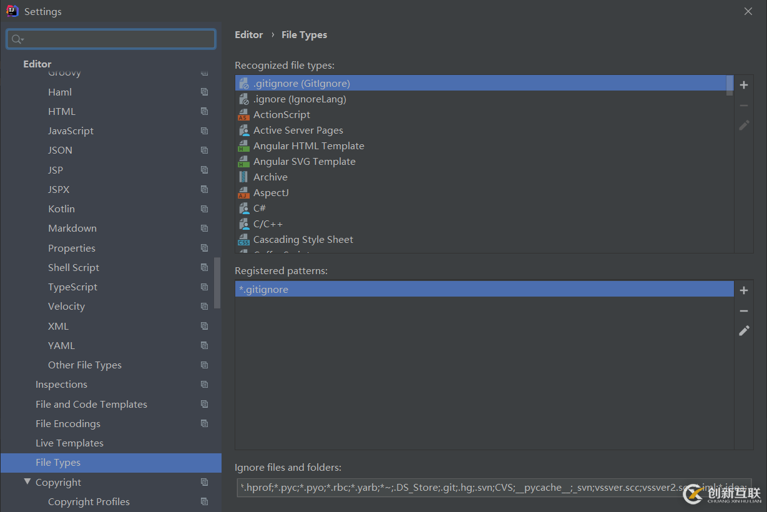Select File Types in settings tree

(x=58, y=463)
